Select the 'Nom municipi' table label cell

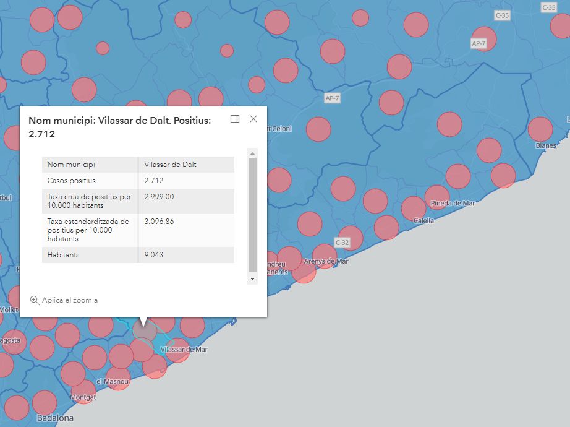[x=90, y=165]
